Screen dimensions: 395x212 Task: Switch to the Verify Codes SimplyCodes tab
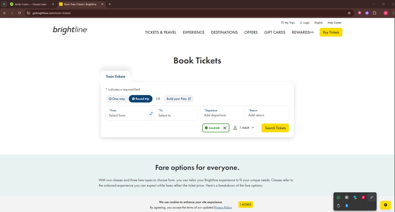tap(31, 4)
